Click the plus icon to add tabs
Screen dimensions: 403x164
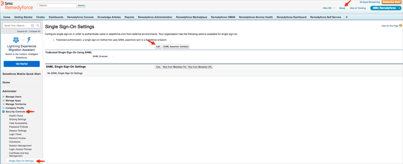point(346,17)
